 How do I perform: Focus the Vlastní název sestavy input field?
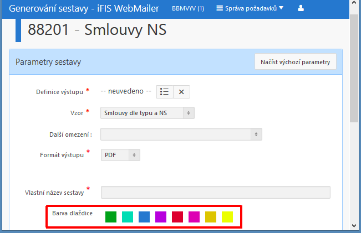pyautogui.click(x=216, y=193)
